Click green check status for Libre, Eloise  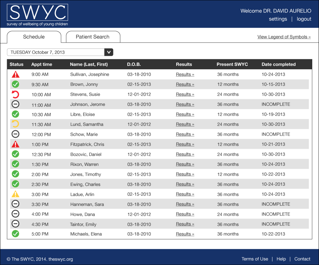pyautogui.click(x=15, y=114)
